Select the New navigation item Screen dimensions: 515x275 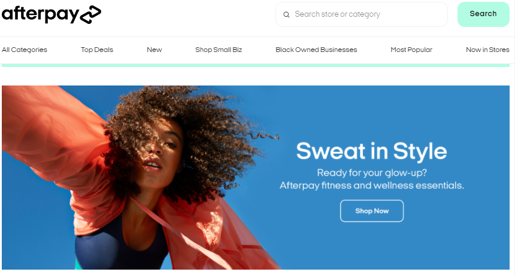pyautogui.click(x=154, y=50)
